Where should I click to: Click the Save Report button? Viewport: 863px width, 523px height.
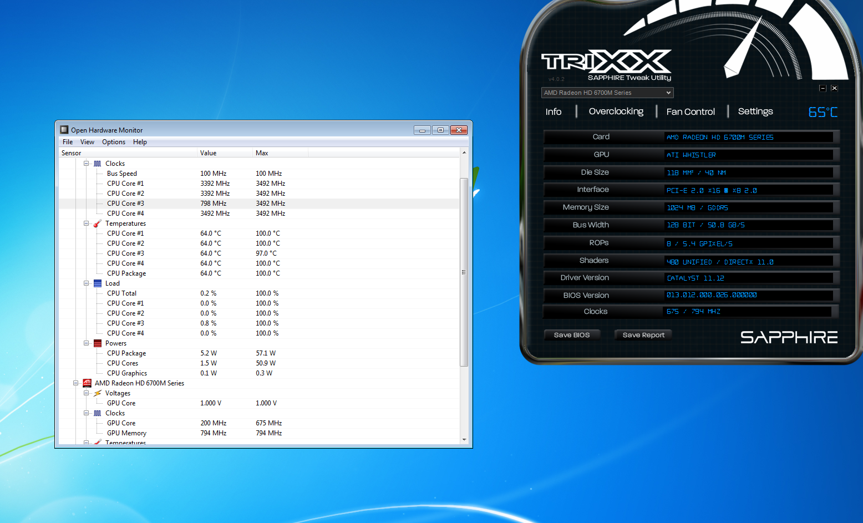(x=643, y=335)
